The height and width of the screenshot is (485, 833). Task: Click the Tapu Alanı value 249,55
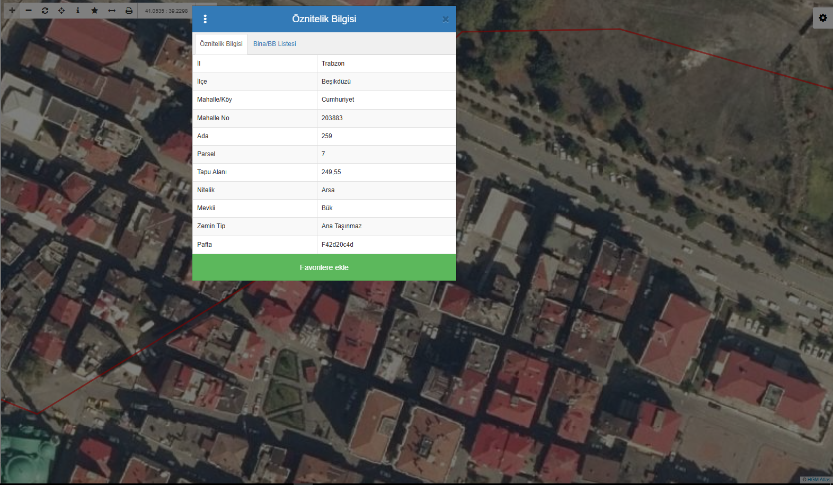[331, 172]
